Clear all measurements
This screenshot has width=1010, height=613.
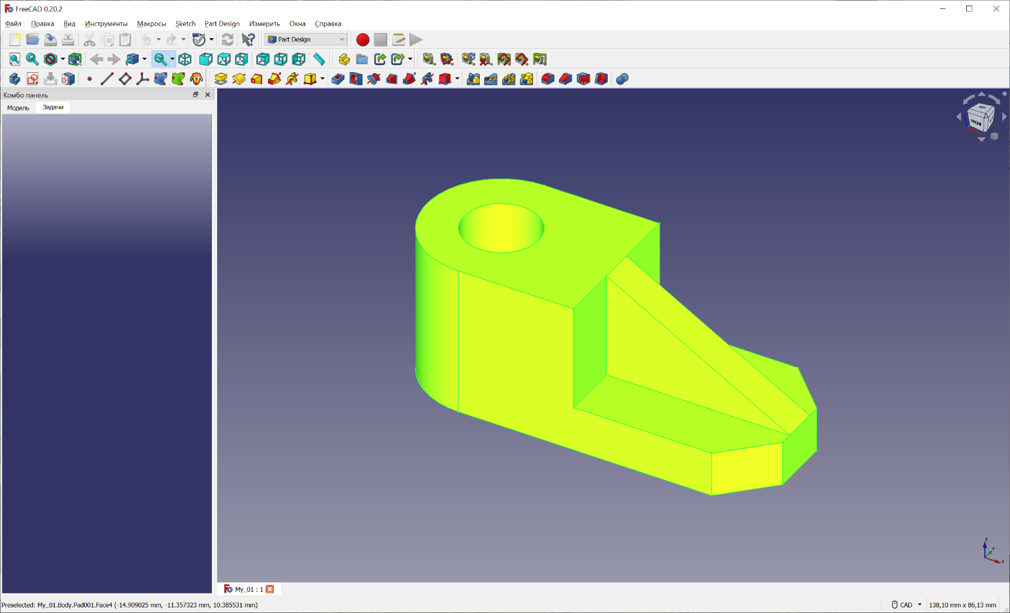tap(486, 59)
